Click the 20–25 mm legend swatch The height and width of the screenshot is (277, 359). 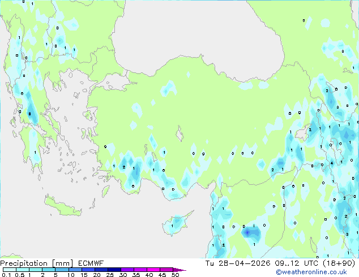(101, 270)
